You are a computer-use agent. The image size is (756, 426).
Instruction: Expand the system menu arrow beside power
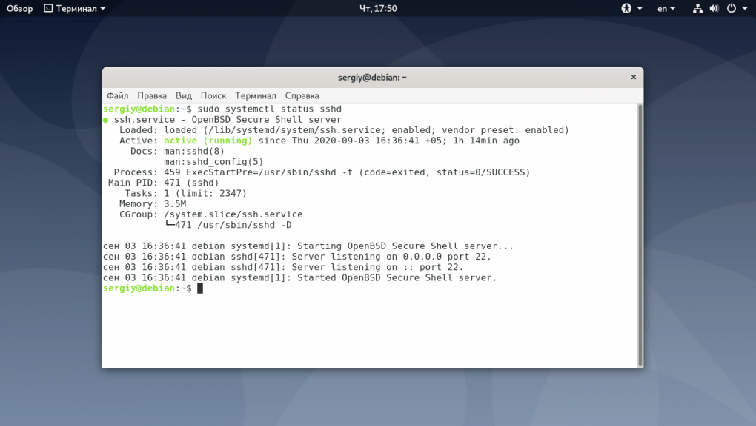[745, 9]
